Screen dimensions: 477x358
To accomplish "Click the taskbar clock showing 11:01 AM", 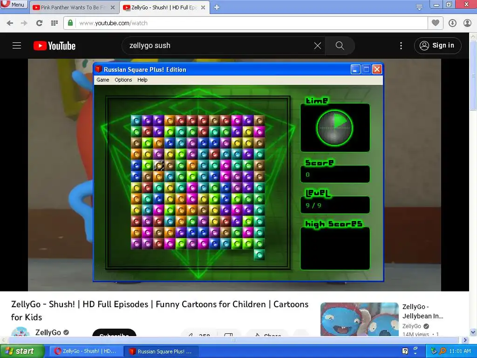I will point(460,351).
